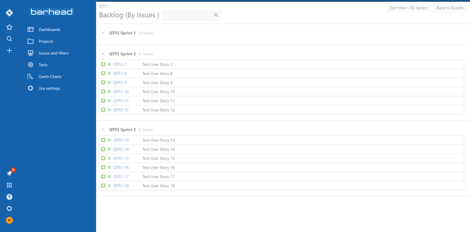
Task: Click the story type icon for QTP2-7
Action: (103, 64)
